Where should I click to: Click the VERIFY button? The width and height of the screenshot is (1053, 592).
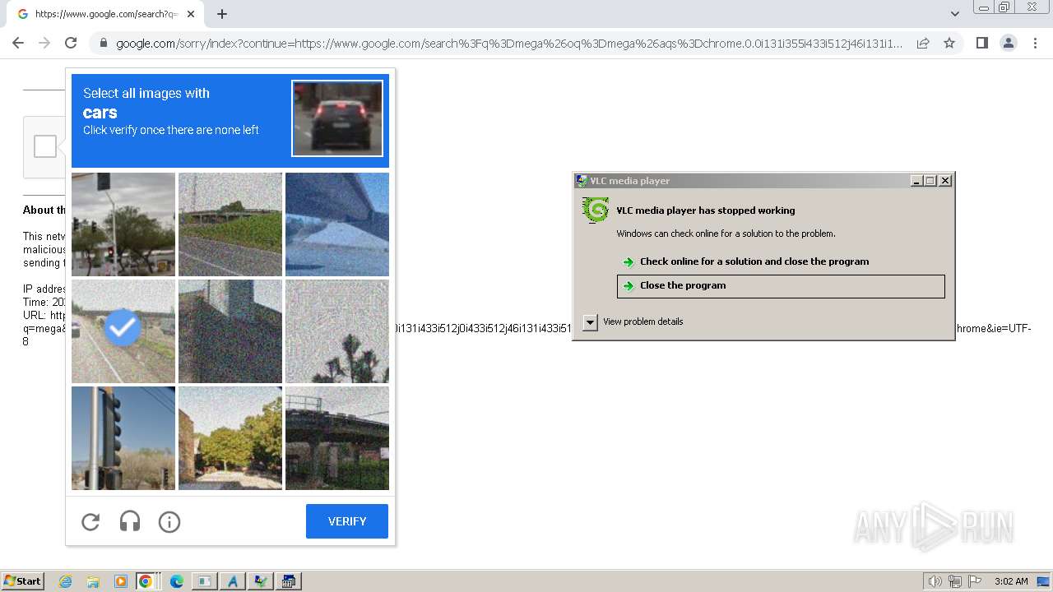347,521
